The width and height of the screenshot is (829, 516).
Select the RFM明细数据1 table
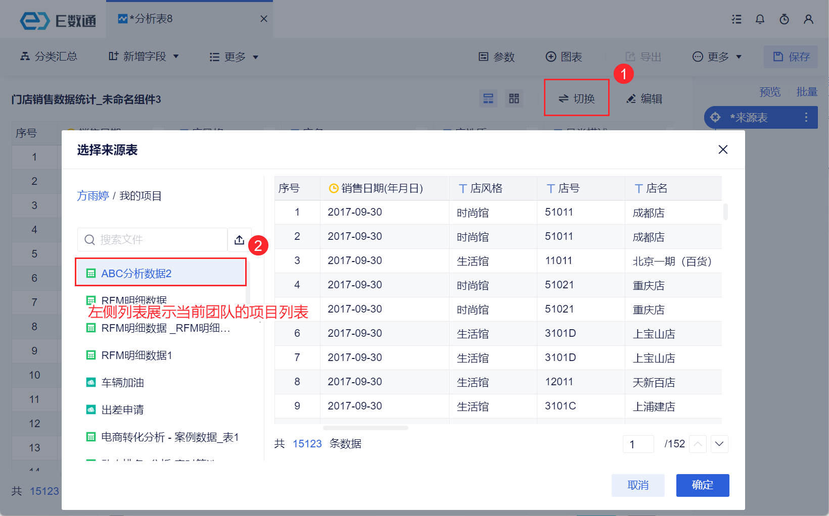pos(161,355)
